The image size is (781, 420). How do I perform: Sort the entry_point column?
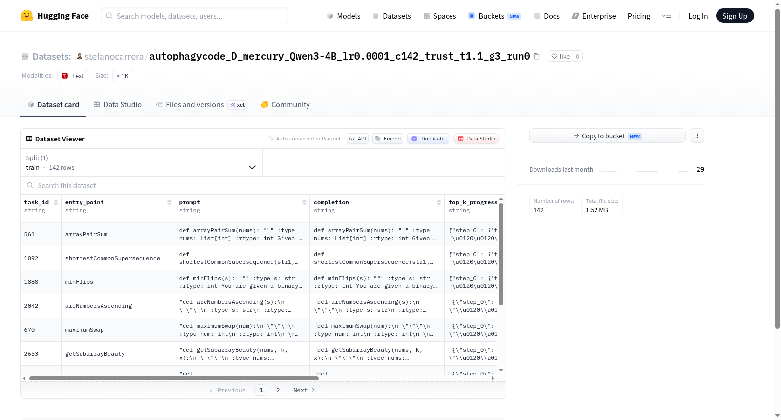(169, 202)
